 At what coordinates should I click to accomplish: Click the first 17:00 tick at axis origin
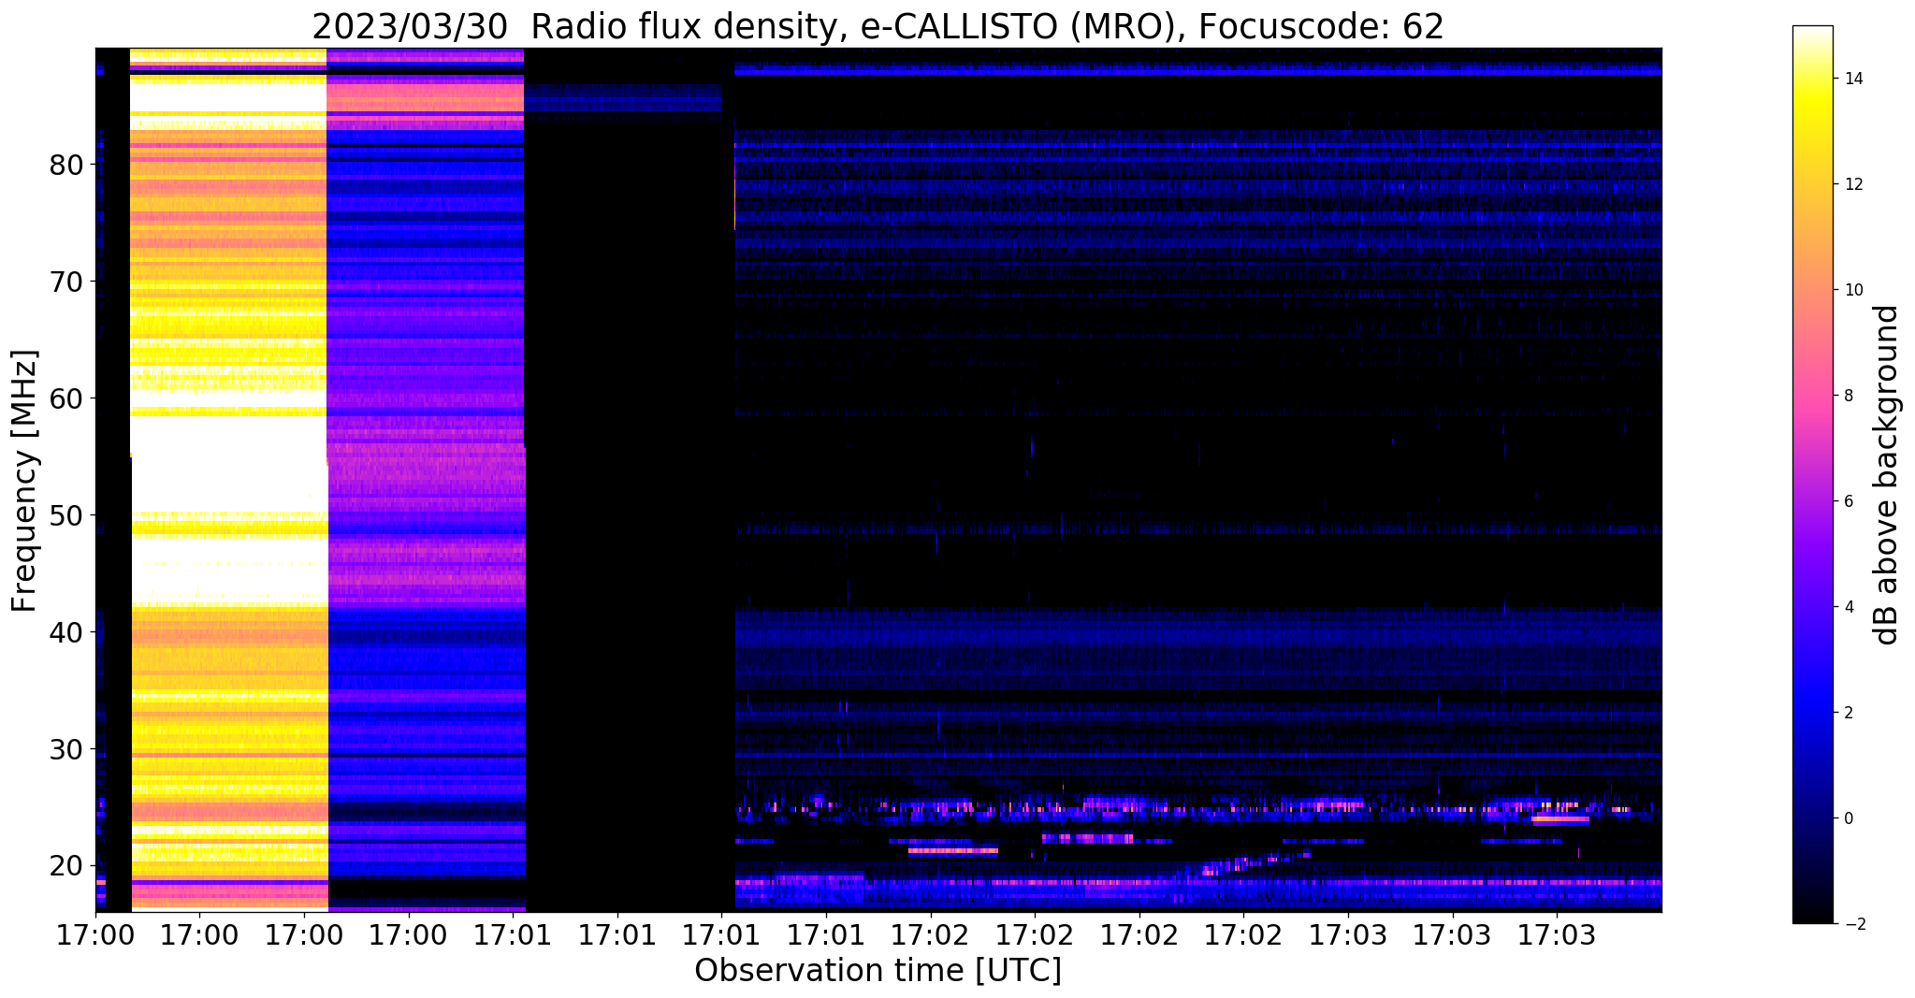tap(94, 933)
